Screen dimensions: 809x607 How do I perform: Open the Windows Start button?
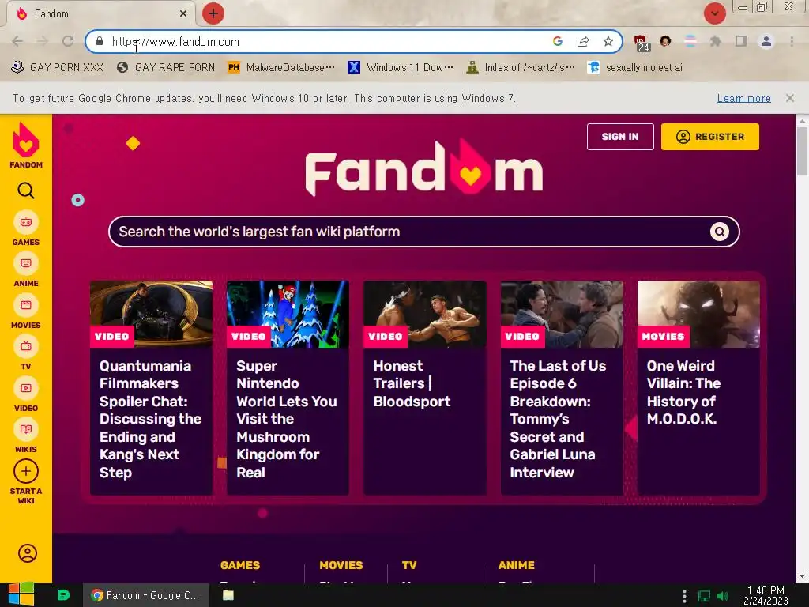21,595
